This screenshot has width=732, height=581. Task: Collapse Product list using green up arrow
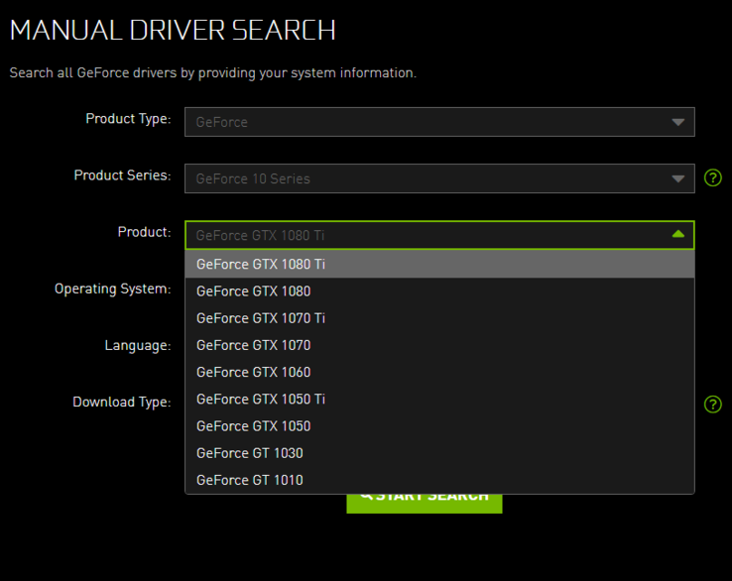tap(677, 235)
